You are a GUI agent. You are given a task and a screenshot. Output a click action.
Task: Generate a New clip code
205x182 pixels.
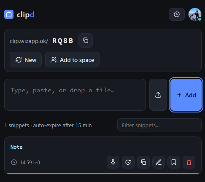[x=26, y=60]
